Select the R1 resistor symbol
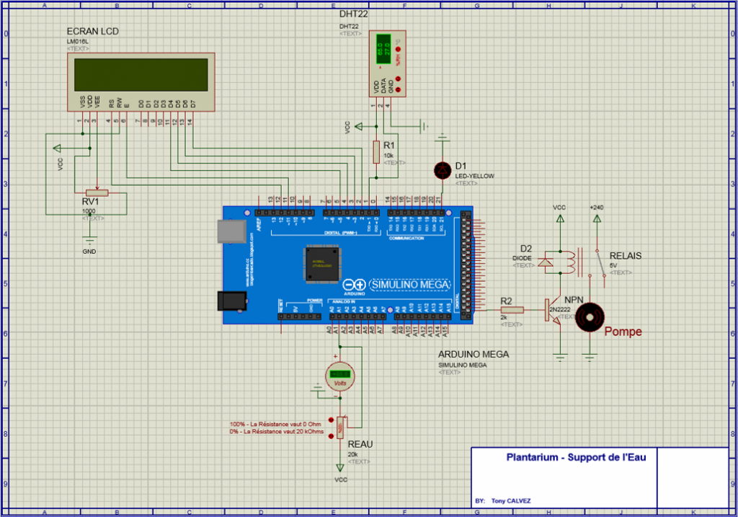 376,151
